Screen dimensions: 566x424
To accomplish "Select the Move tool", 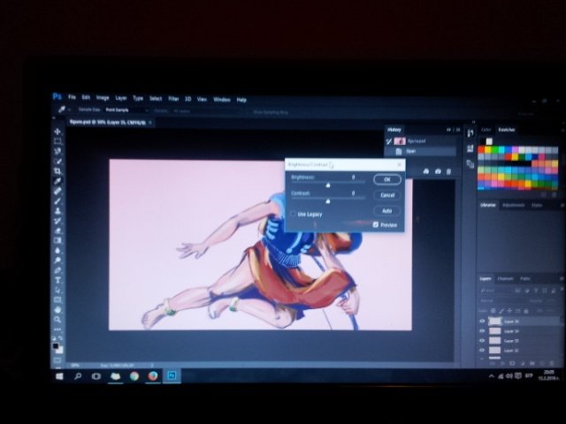I will click(57, 132).
